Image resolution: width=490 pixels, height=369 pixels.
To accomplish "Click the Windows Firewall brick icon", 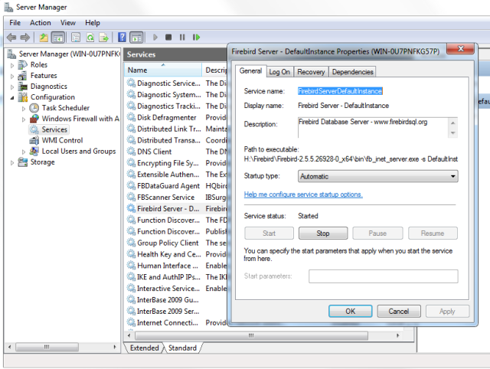I will 34,119.
